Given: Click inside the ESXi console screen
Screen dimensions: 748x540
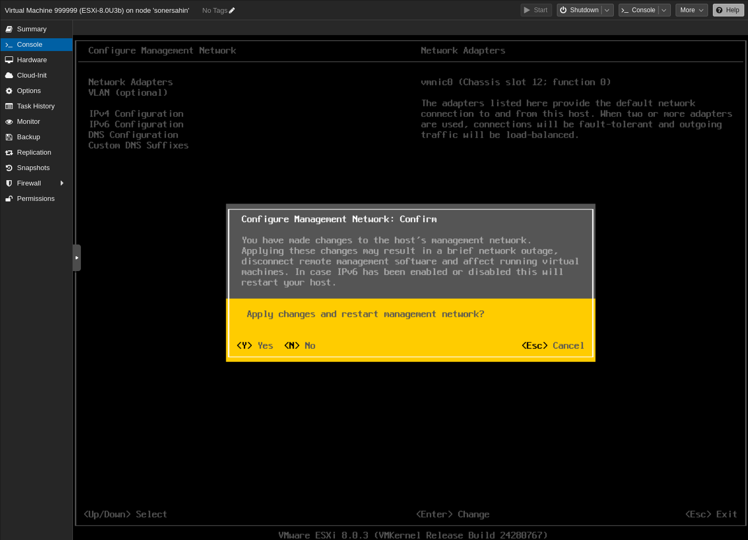Looking at the screenshot, I should point(410,425).
